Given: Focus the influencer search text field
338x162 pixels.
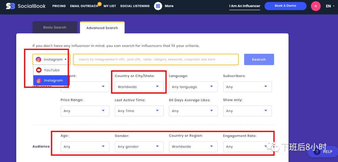Looking at the screenshot, I should (x=156, y=59).
